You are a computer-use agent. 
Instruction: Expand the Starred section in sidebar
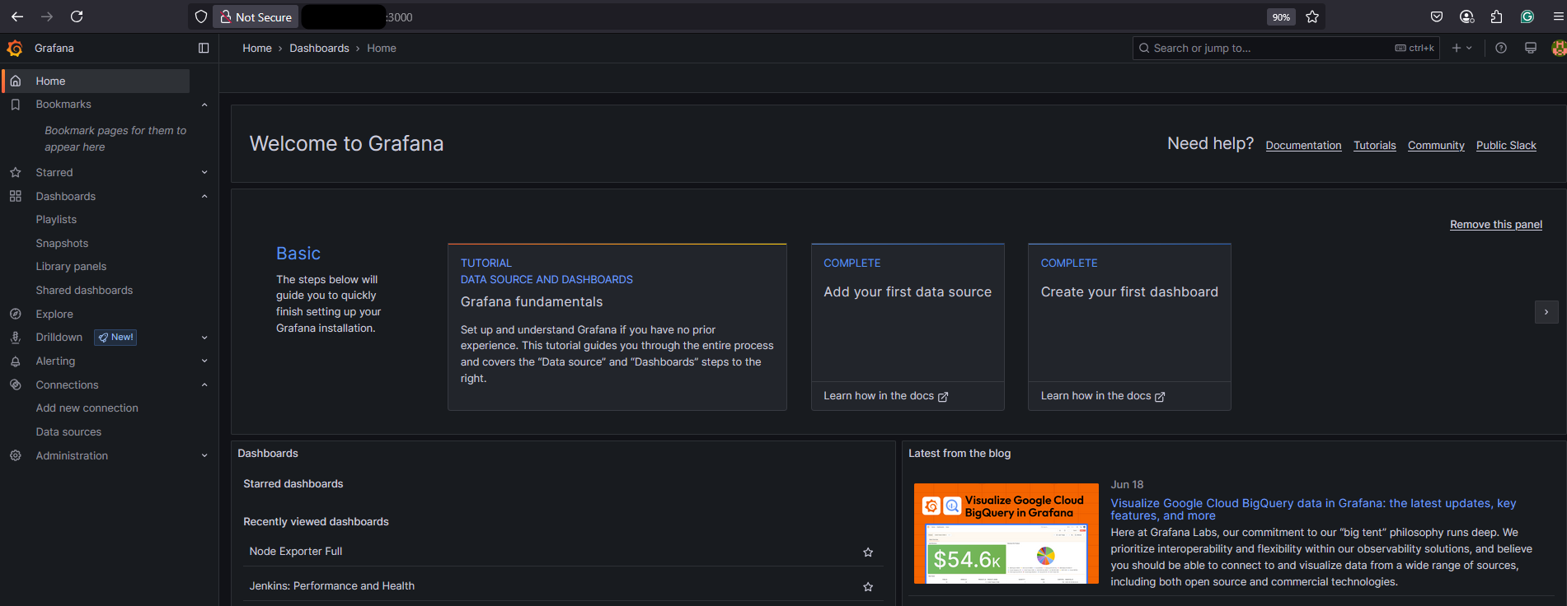click(x=204, y=173)
